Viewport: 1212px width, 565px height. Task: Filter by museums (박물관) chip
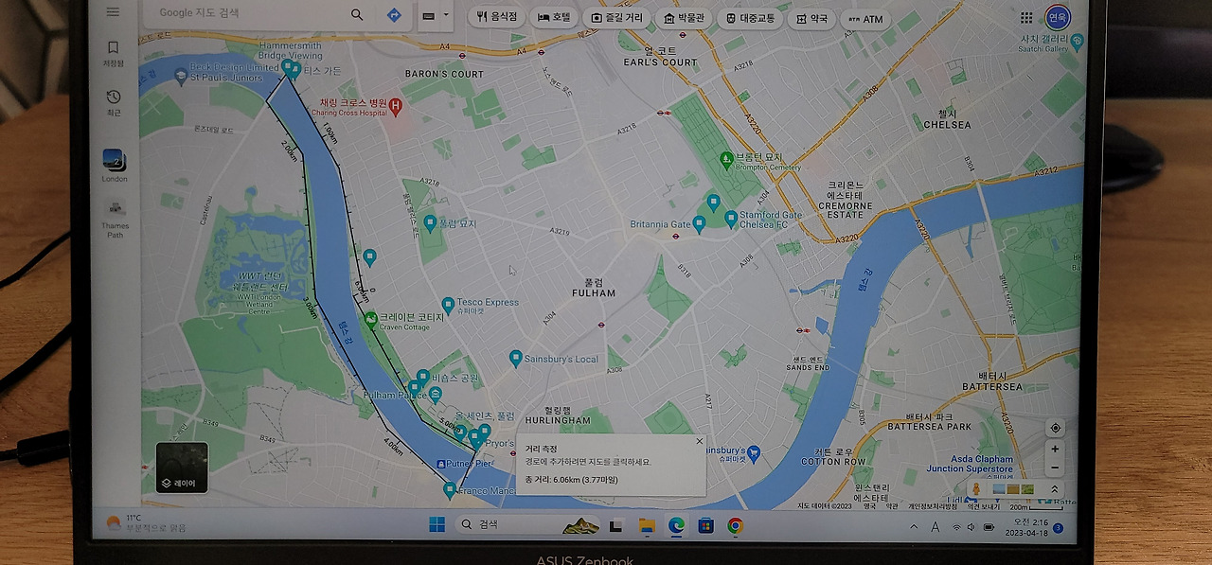[x=685, y=18]
